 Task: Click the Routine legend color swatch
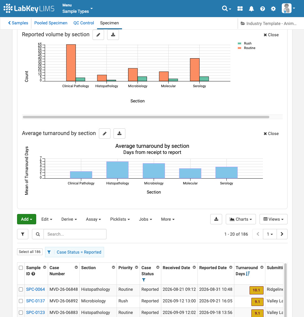tap(239, 48)
